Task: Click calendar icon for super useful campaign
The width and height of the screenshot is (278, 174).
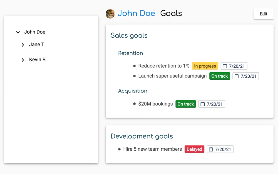Action: (x=237, y=76)
